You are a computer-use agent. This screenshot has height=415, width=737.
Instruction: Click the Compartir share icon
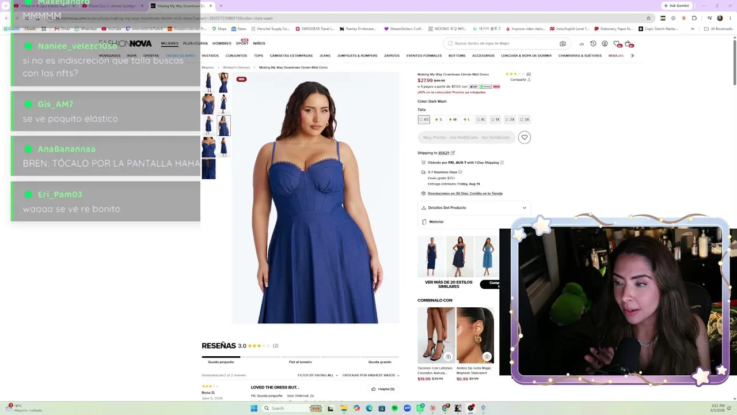click(529, 80)
